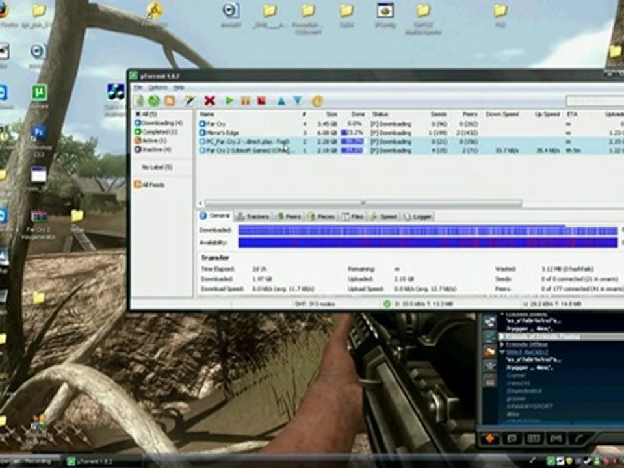Select the PC_Far Cry 2 torrent row

click(x=410, y=141)
